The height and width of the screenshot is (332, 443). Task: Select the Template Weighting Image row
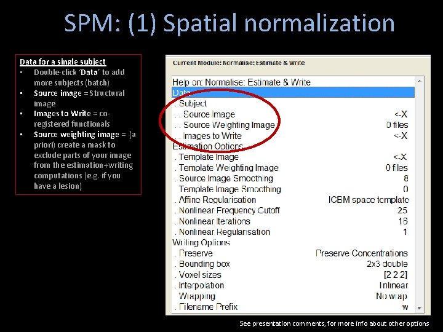(x=293, y=168)
